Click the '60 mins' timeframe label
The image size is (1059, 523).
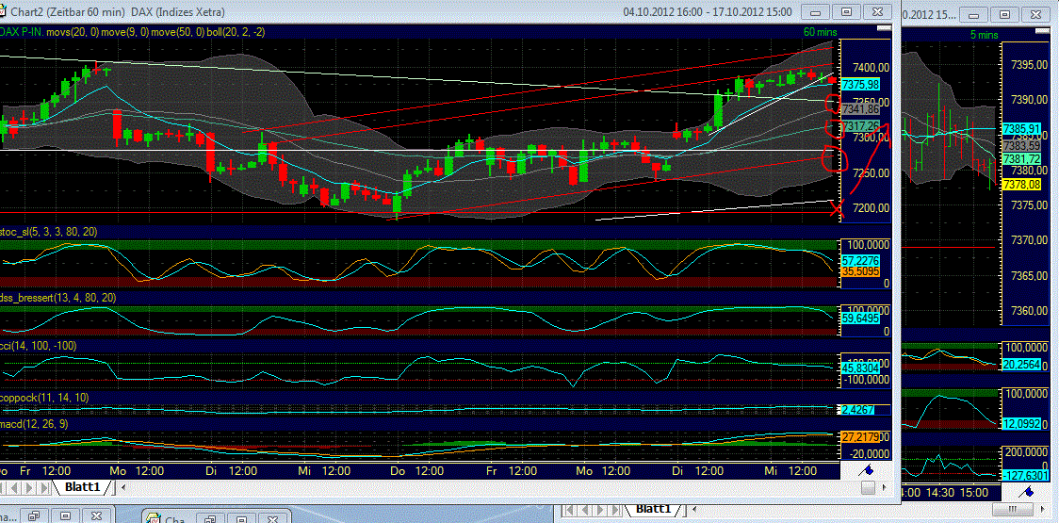point(821,31)
